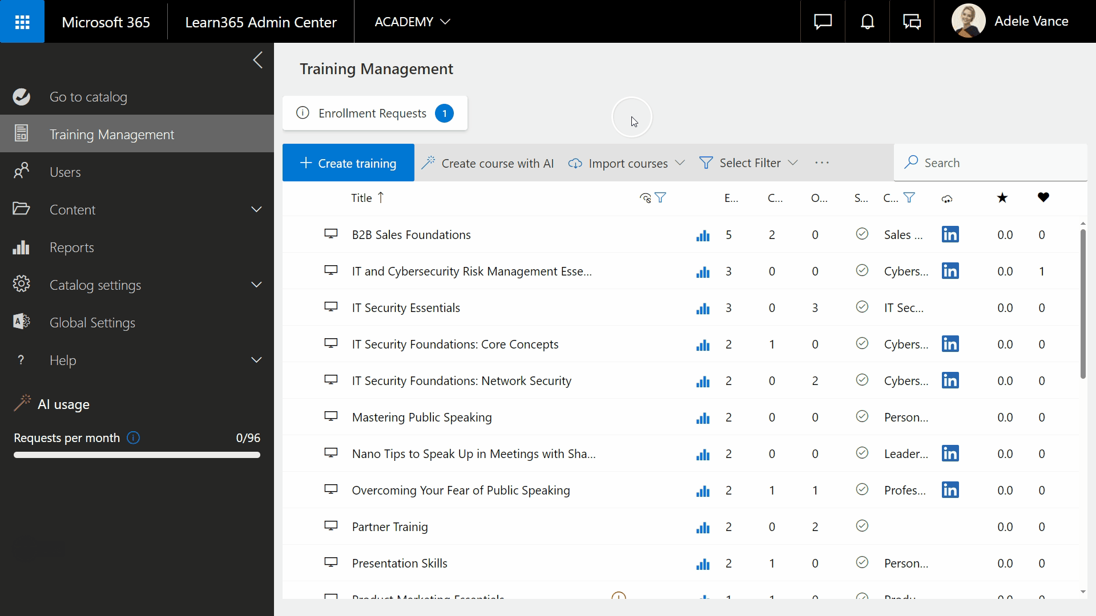Click the Go to catalog checkmark icon

click(22, 97)
